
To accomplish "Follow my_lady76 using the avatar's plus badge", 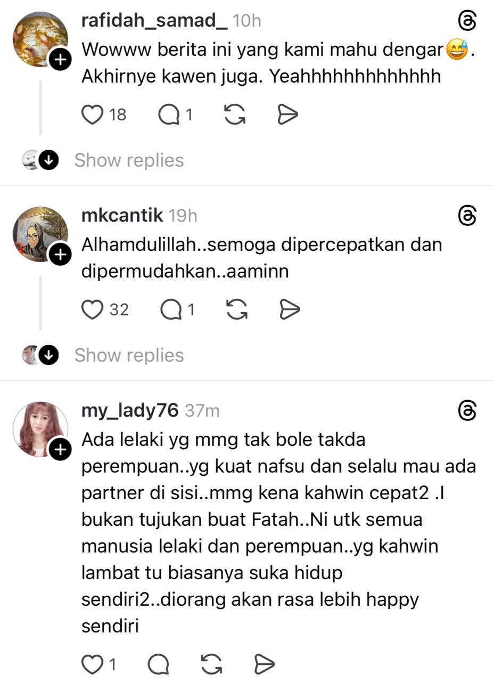I will (x=60, y=450).
